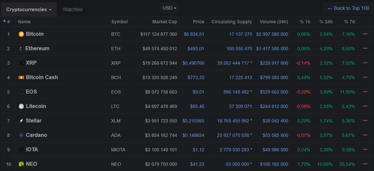Click the Litecoin logo icon

pos(21,106)
